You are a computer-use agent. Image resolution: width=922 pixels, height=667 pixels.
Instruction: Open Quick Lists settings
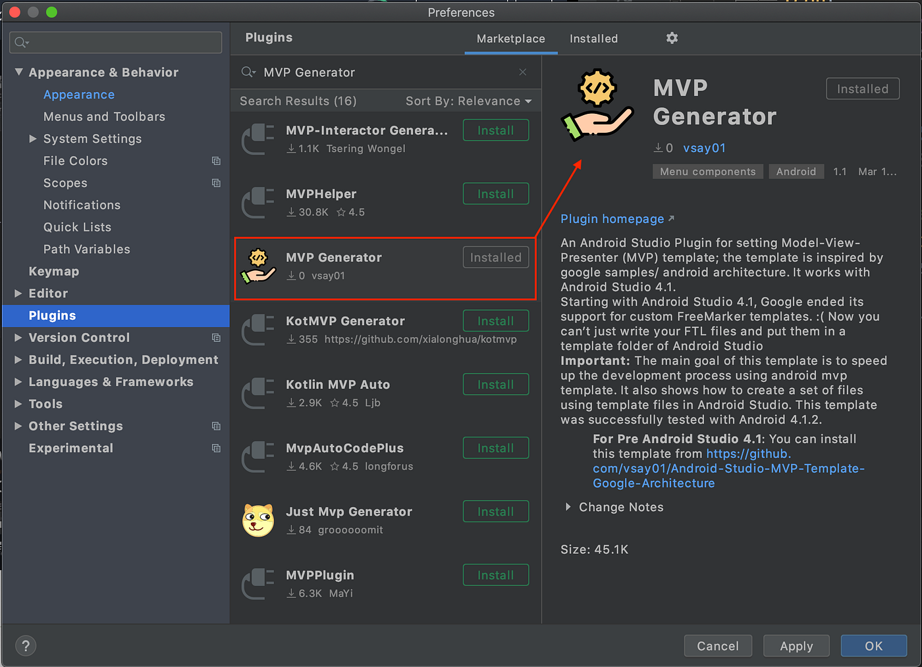click(x=77, y=228)
